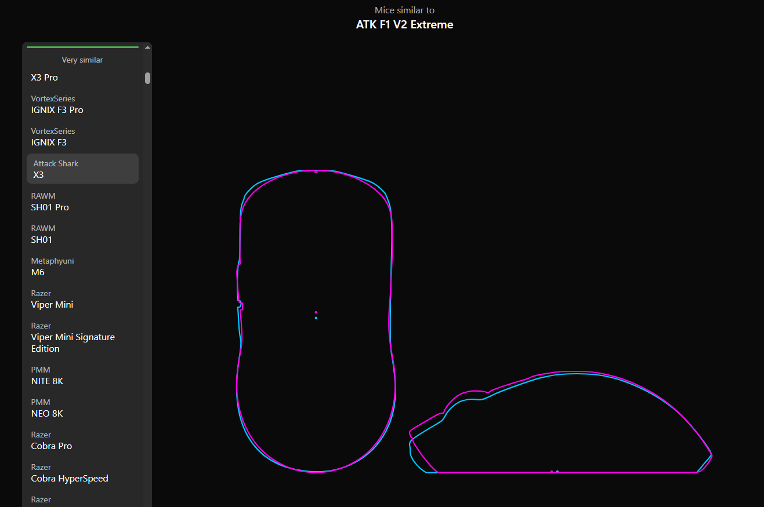Click the Very similar heading label
Viewport: 764px width, 507px height.
coord(82,60)
